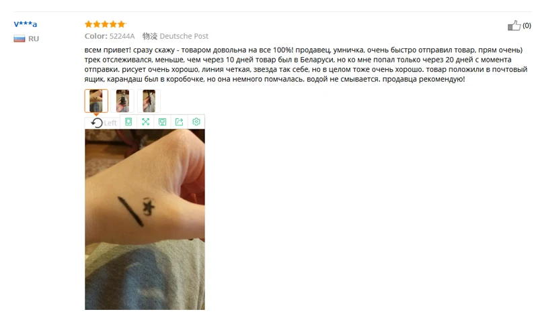Screen dimensions: 538x322
Task: Click the RU country code text
Action: click(34, 39)
